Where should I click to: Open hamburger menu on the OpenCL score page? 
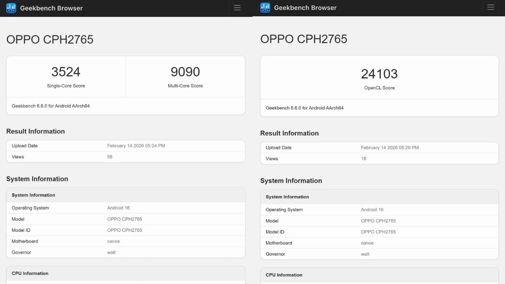tap(491, 7)
